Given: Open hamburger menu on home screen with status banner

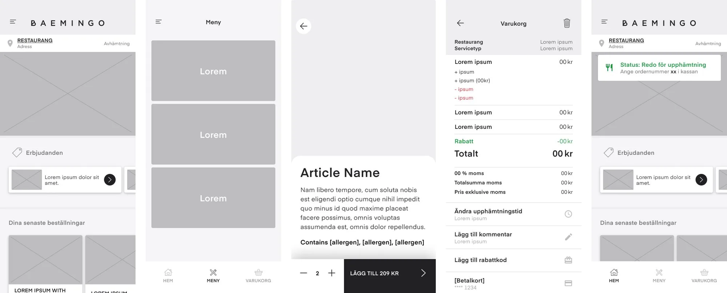Looking at the screenshot, I should (604, 22).
